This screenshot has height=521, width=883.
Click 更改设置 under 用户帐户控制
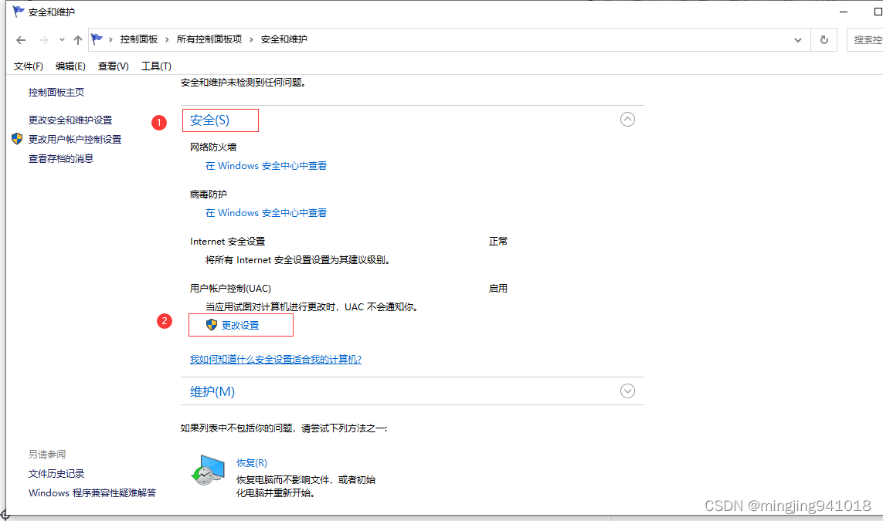[240, 325]
